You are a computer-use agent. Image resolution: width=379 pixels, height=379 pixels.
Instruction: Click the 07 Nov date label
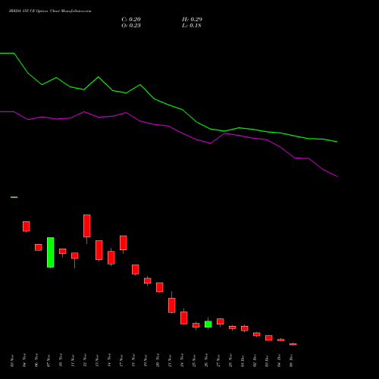point(49,361)
